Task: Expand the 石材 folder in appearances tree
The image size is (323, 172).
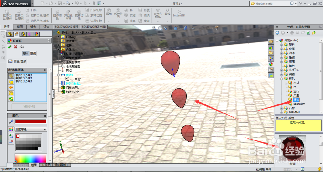Action: (x=281, y=108)
